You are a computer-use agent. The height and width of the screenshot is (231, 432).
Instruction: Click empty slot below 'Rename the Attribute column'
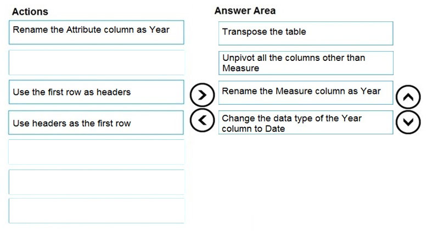point(96,63)
